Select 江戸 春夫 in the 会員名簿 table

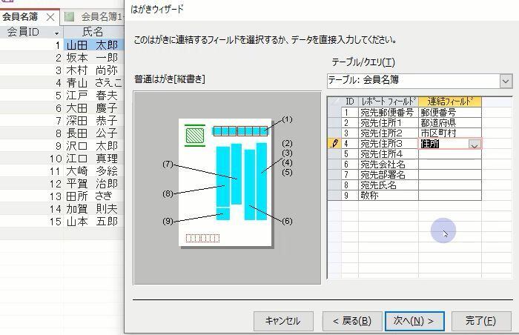pos(93,96)
